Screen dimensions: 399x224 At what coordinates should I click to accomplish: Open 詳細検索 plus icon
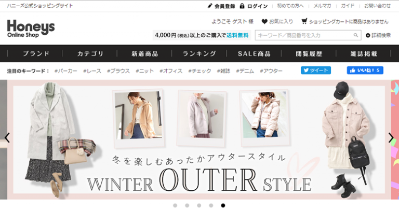368,35
